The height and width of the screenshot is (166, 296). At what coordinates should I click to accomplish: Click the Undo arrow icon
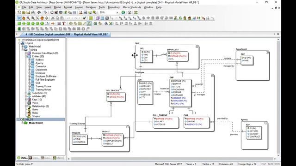[69, 18]
